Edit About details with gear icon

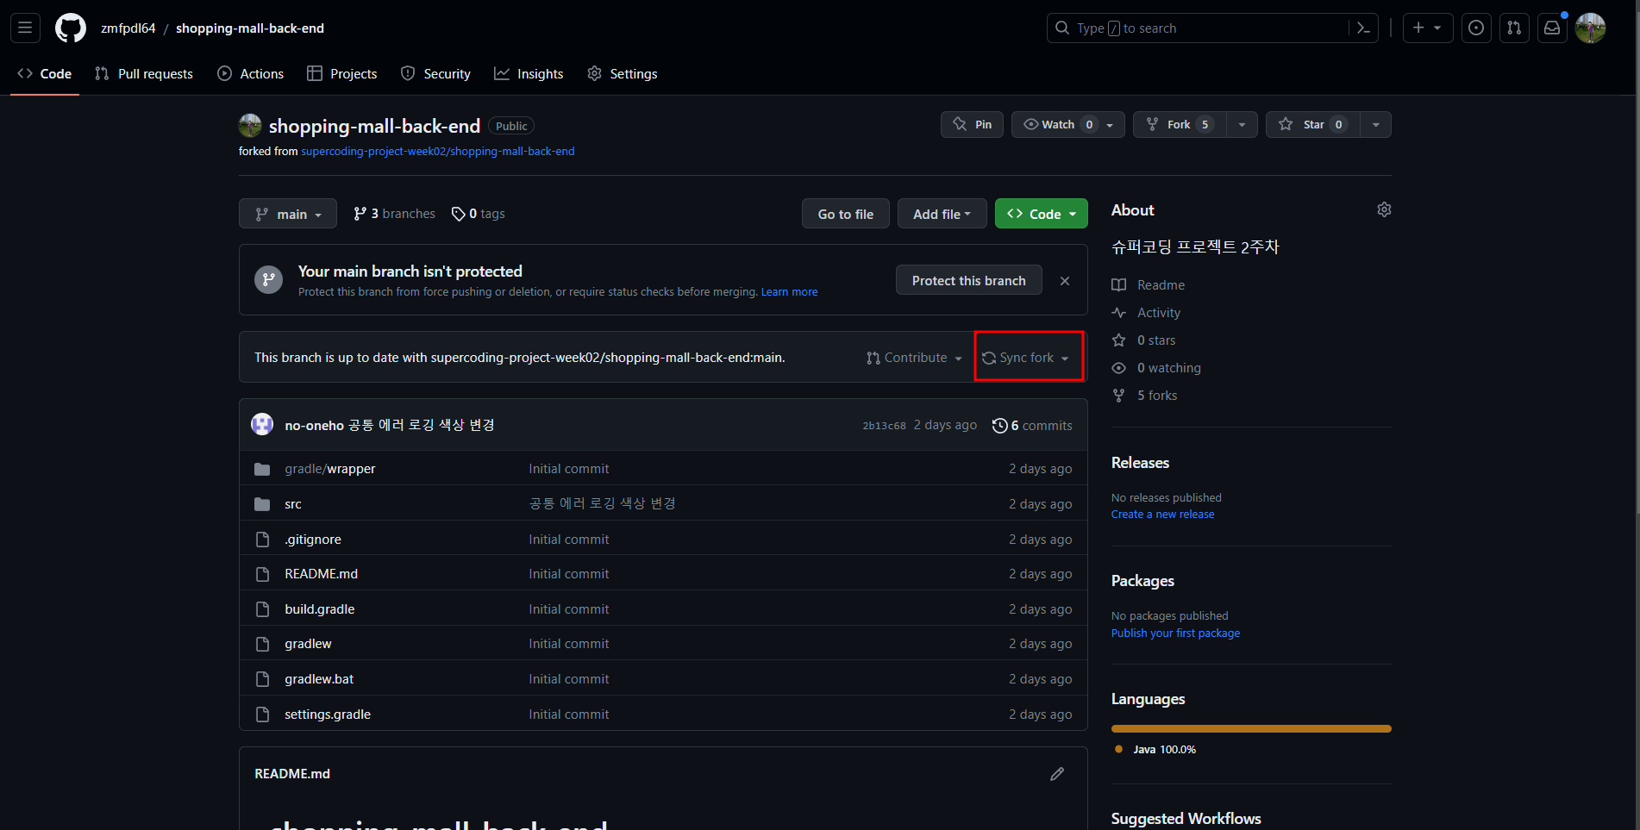[1384, 210]
